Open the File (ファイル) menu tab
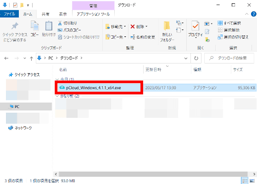 pos(9,14)
